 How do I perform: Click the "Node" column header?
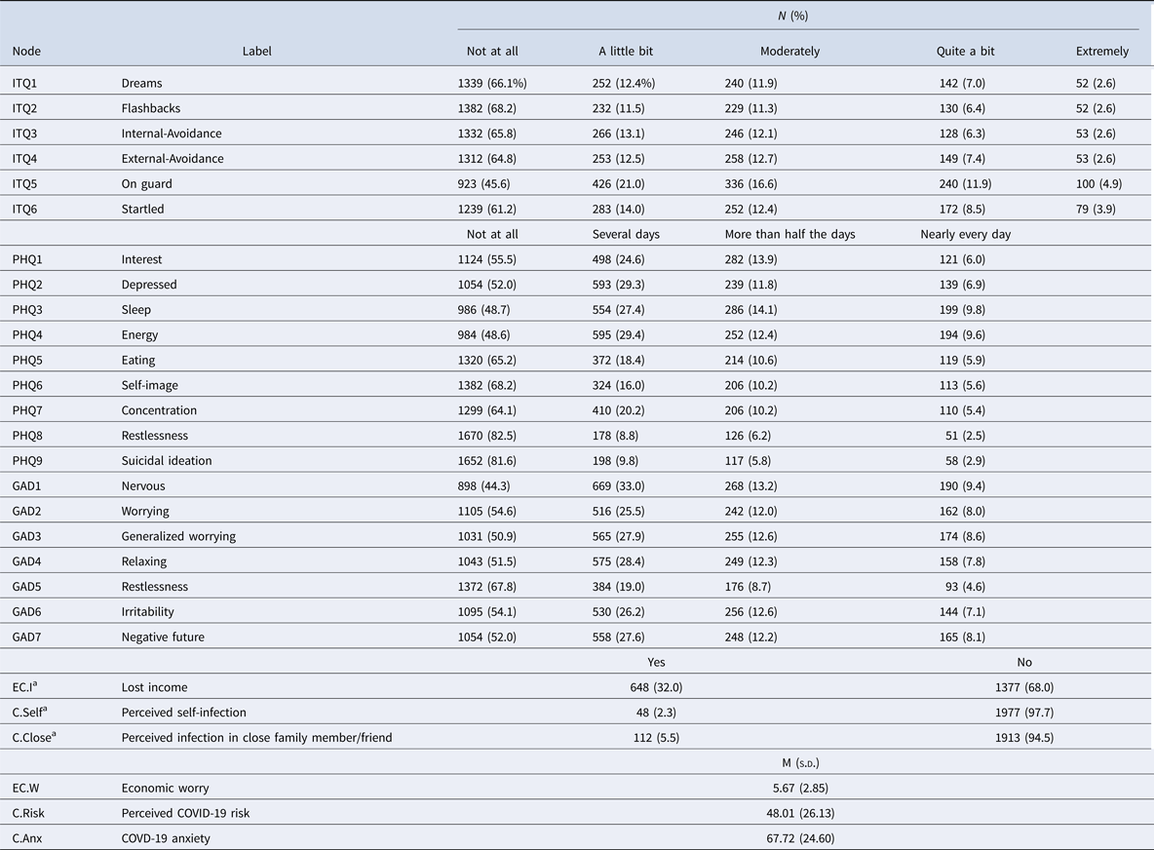pos(27,52)
